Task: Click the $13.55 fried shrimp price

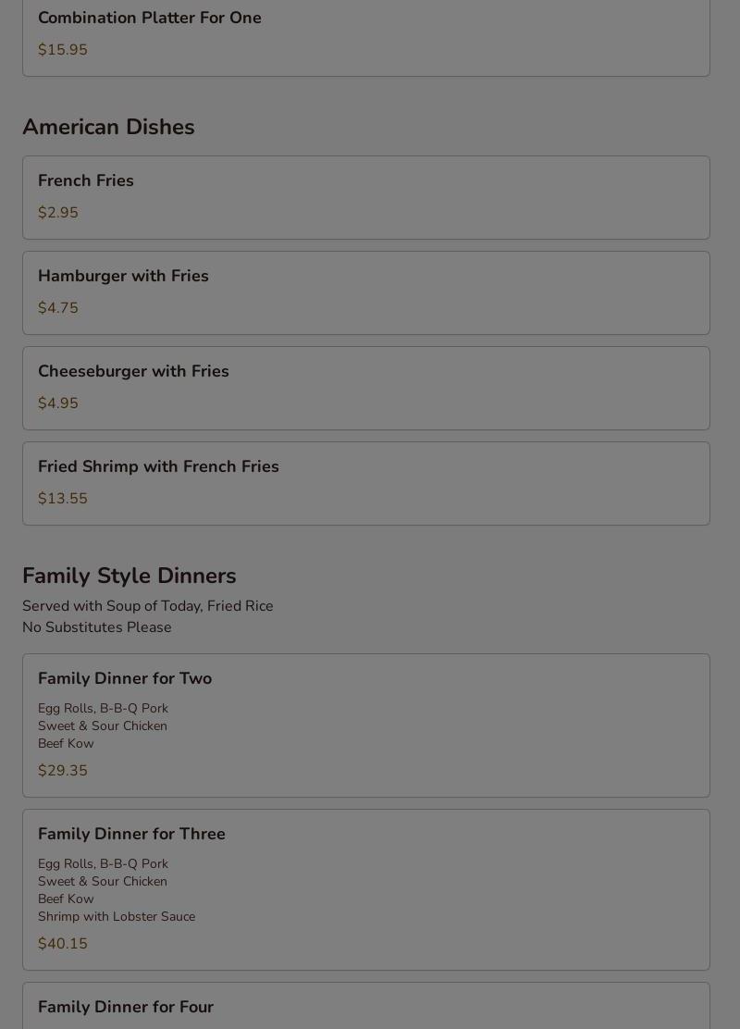Action: (63, 499)
